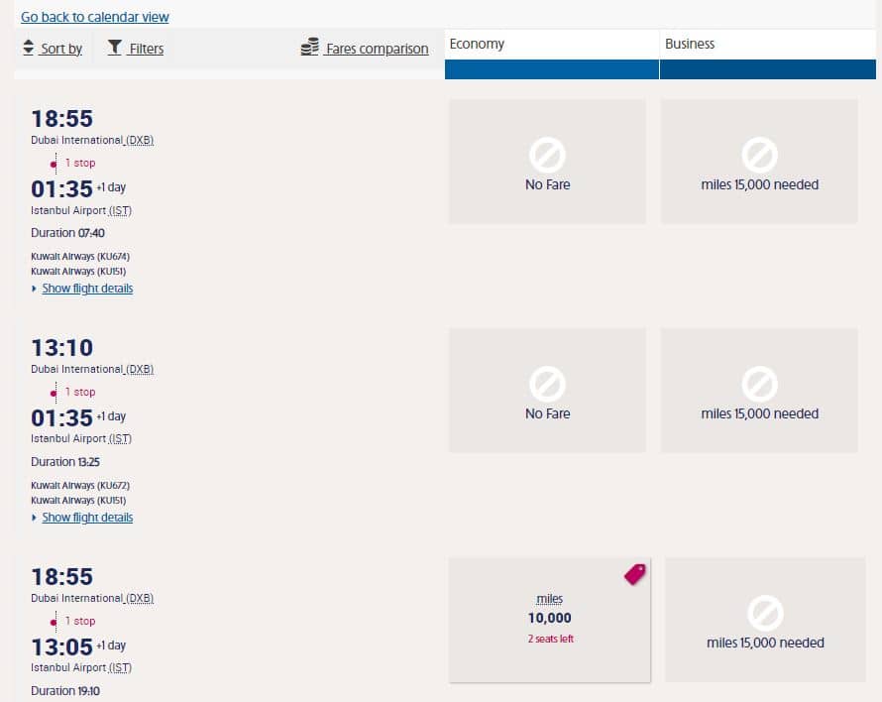The image size is (882, 702).
Task: Select the Economy tab header
Action: pyautogui.click(x=552, y=45)
